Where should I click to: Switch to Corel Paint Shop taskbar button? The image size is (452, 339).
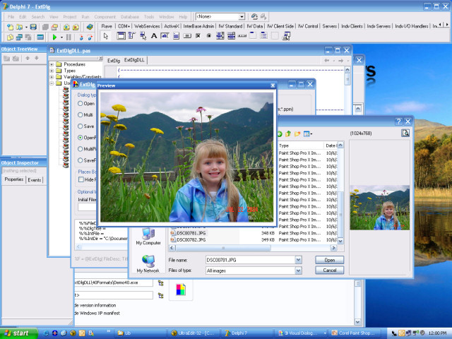point(356,333)
